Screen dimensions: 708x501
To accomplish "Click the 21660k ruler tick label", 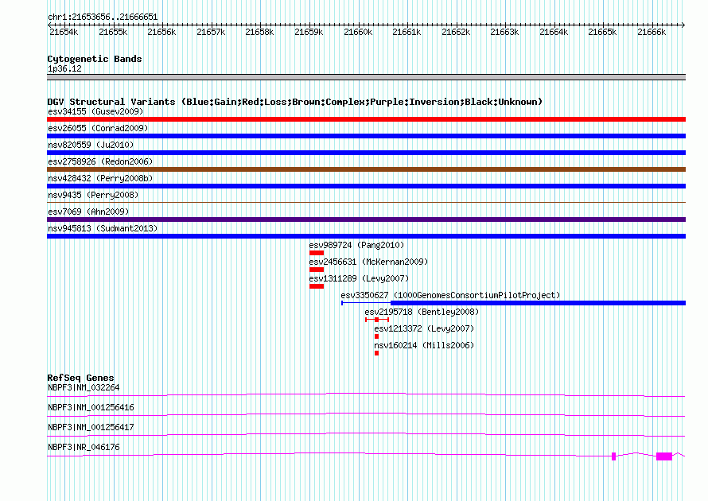I will [x=358, y=32].
